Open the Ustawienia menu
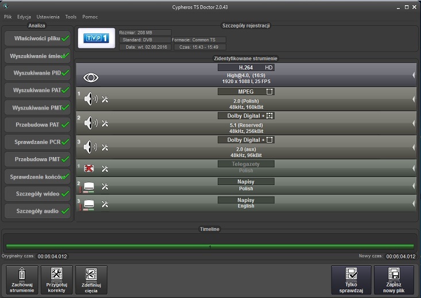The height and width of the screenshot is (298, 421). pos(48,17)
